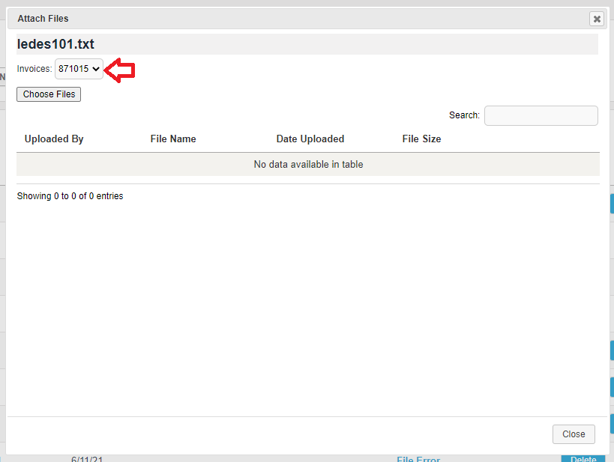Click the 'Showing 0 to 0' entries text
The width and height of the screenshot is (614, 462).
[70, 196]
